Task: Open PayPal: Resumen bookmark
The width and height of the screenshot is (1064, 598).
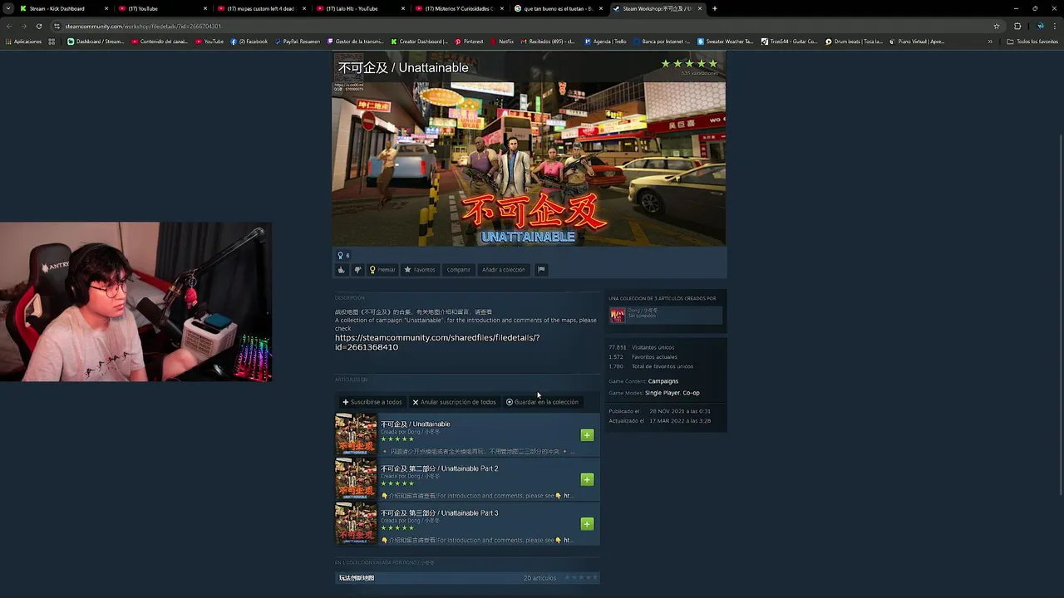Action: [298, 42]
